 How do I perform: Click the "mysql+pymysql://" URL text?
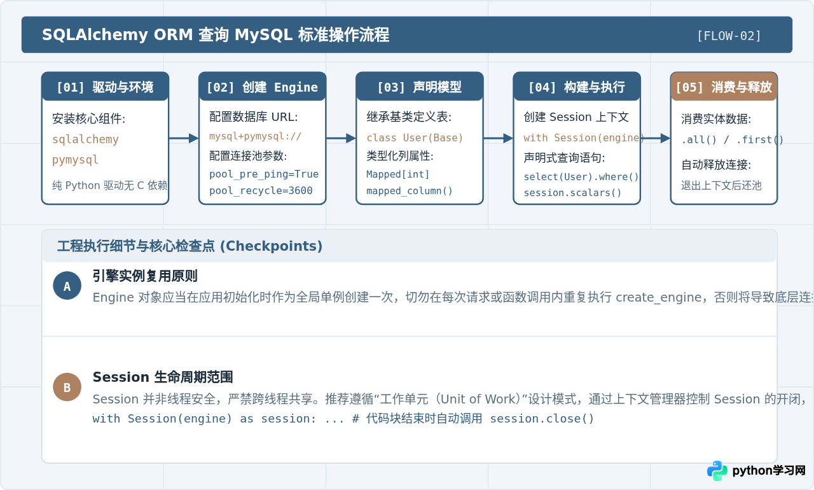point(256,136)
